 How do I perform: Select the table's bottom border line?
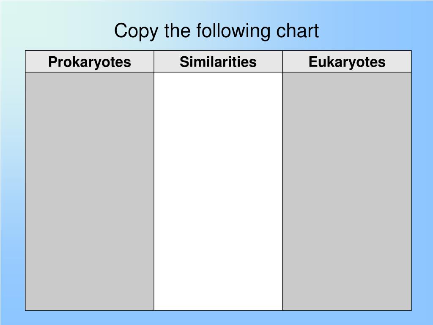(x=218, y=311)
